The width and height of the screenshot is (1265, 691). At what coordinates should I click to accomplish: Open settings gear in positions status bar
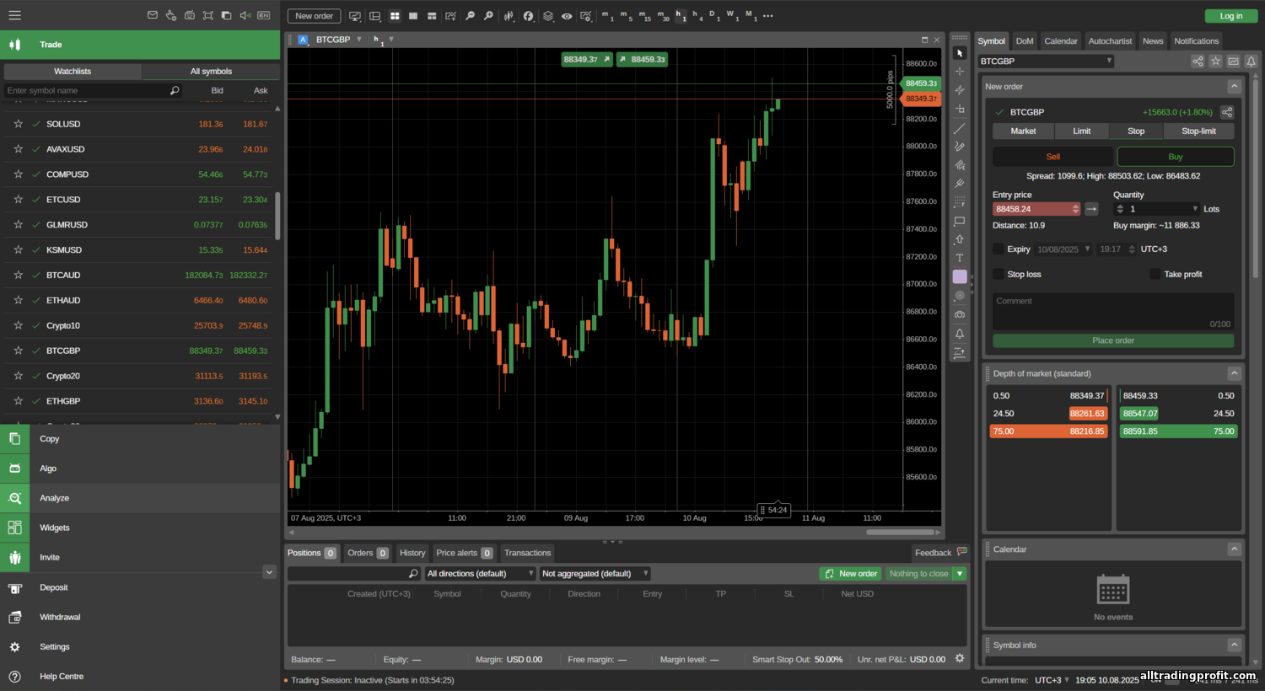point(959,659)
